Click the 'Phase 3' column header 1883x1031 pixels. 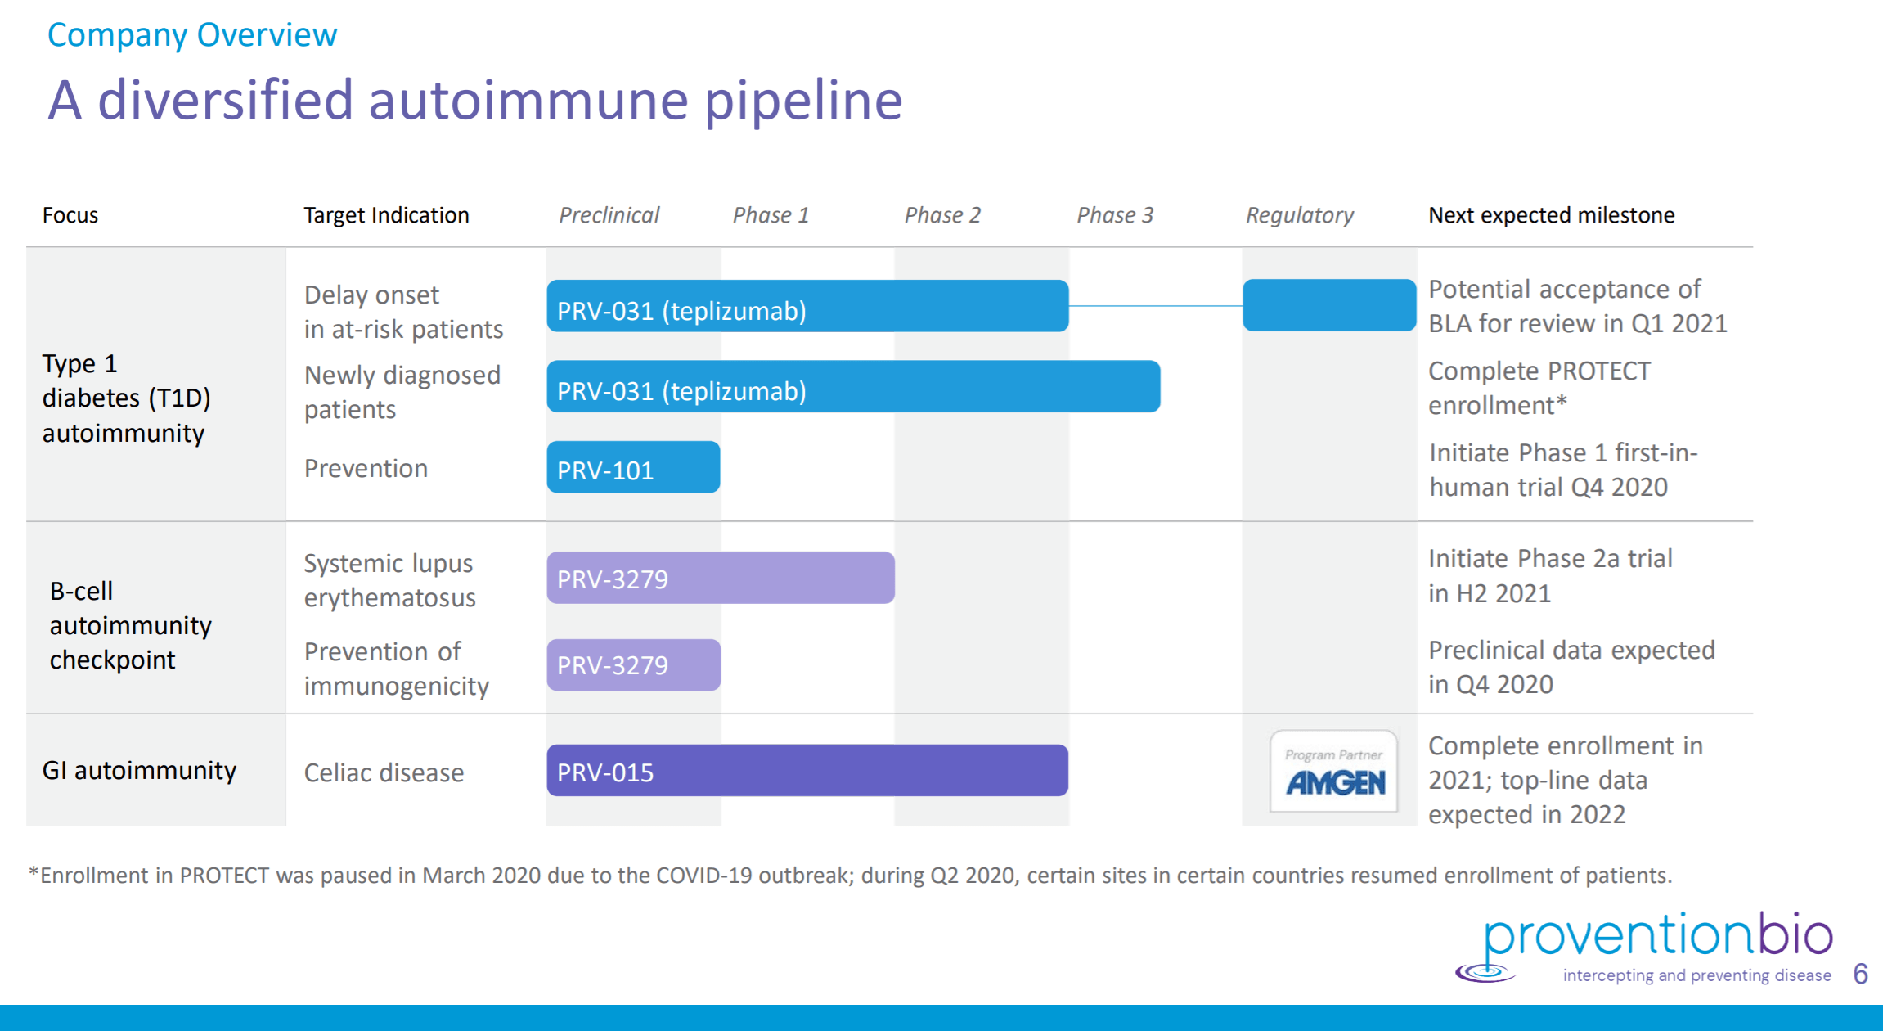(1115, 215)
